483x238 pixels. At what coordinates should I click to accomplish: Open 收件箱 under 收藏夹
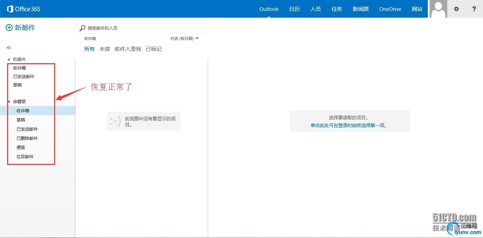coord(19,68)
